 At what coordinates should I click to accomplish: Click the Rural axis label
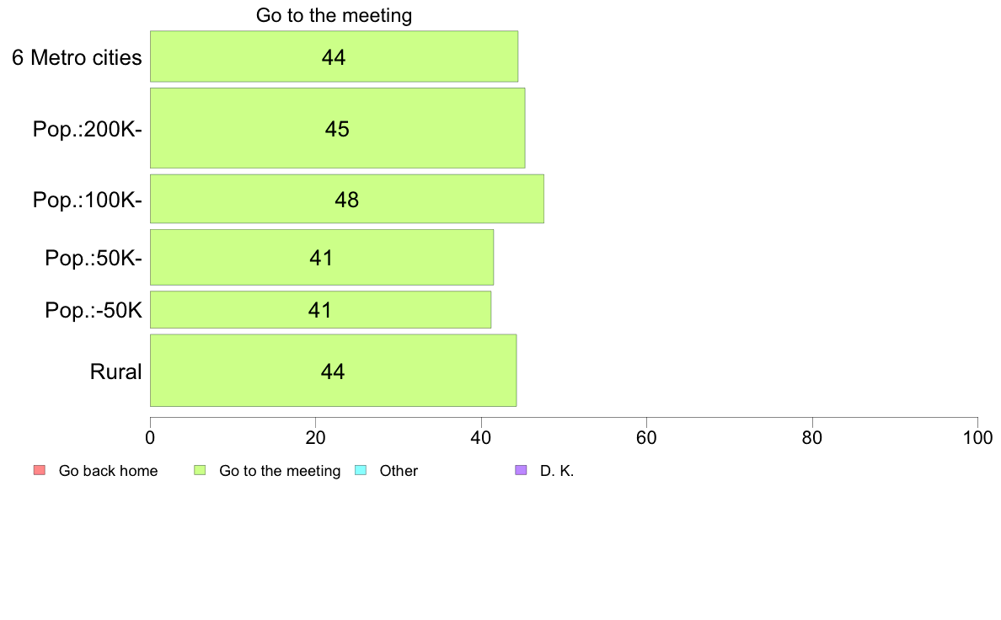[115, 371]
